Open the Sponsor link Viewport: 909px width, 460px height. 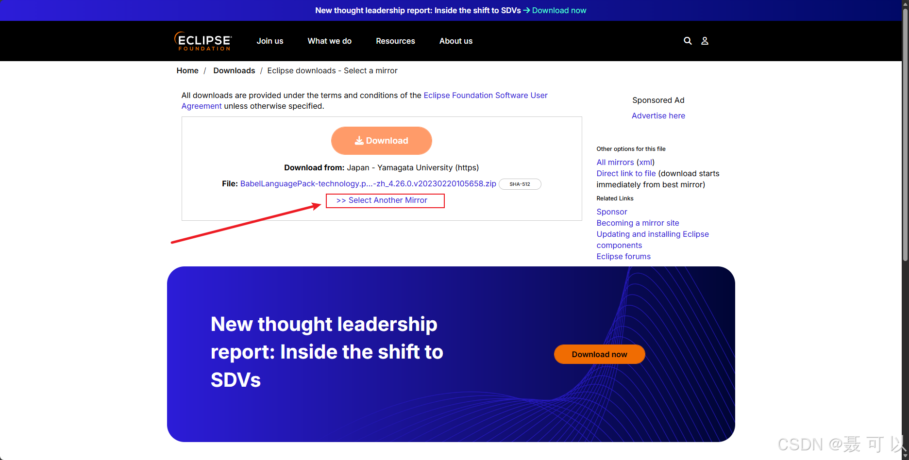612,212
